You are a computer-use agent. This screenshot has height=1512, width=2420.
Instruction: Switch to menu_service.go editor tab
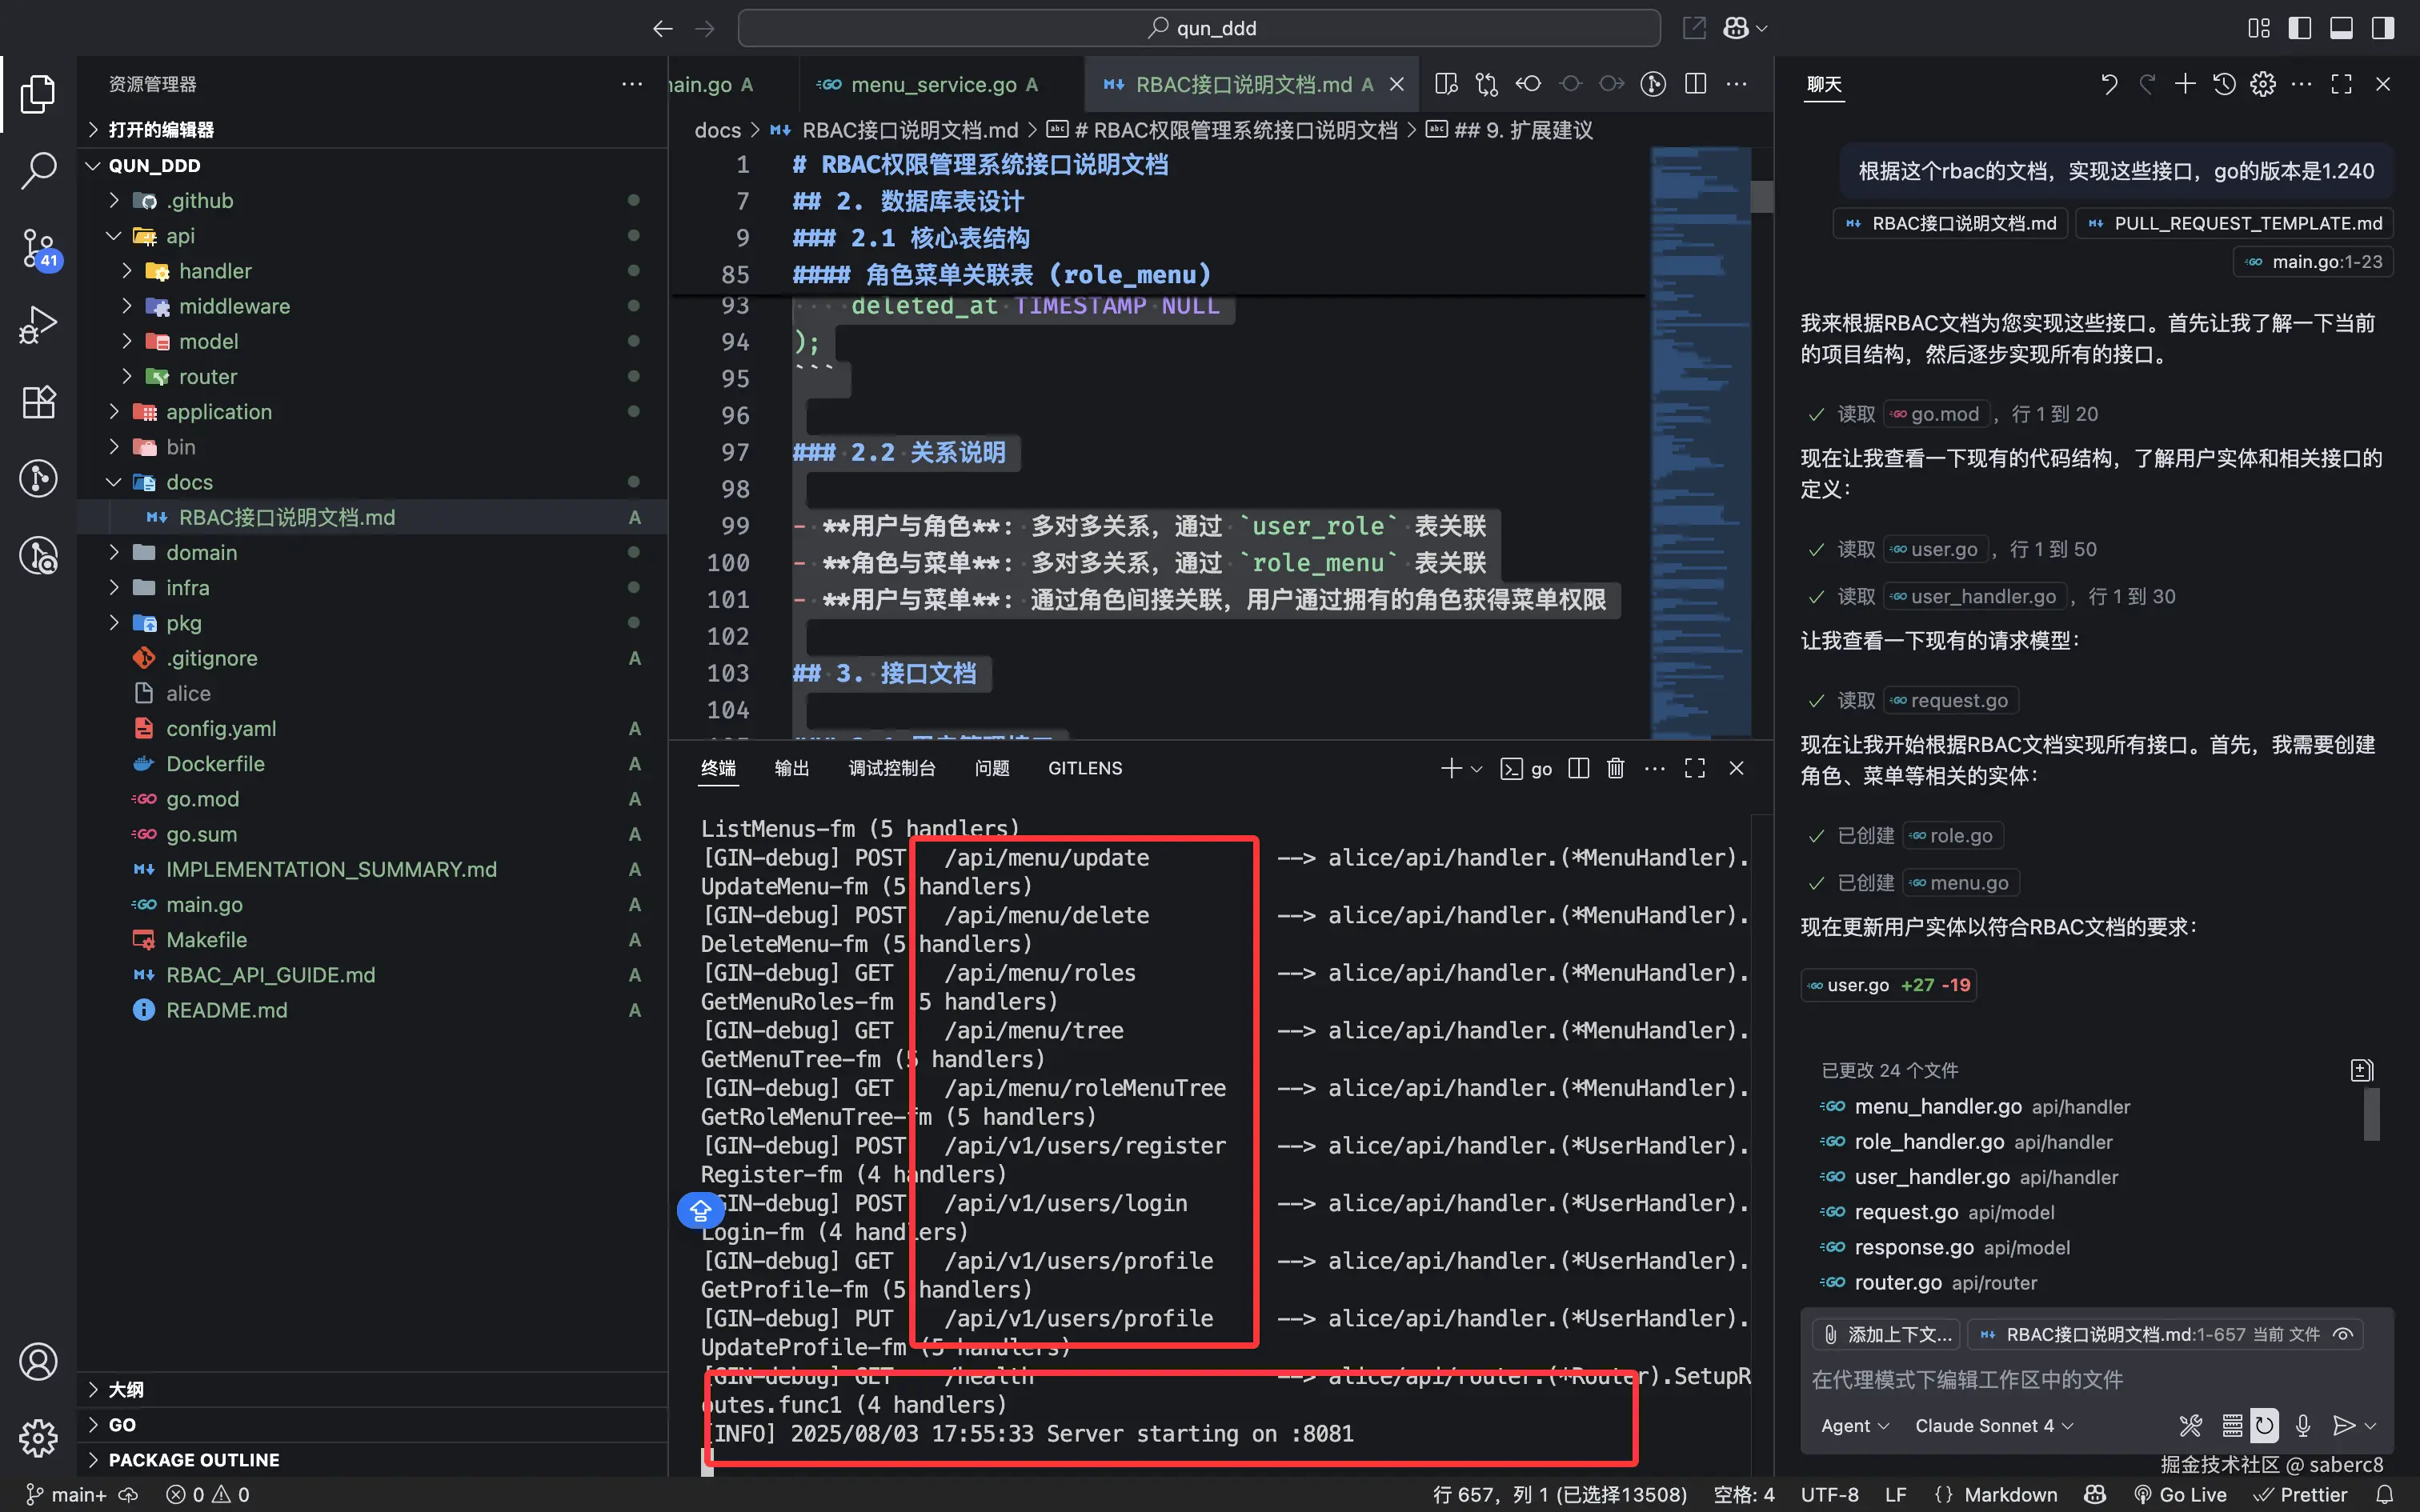click(933, 85)
